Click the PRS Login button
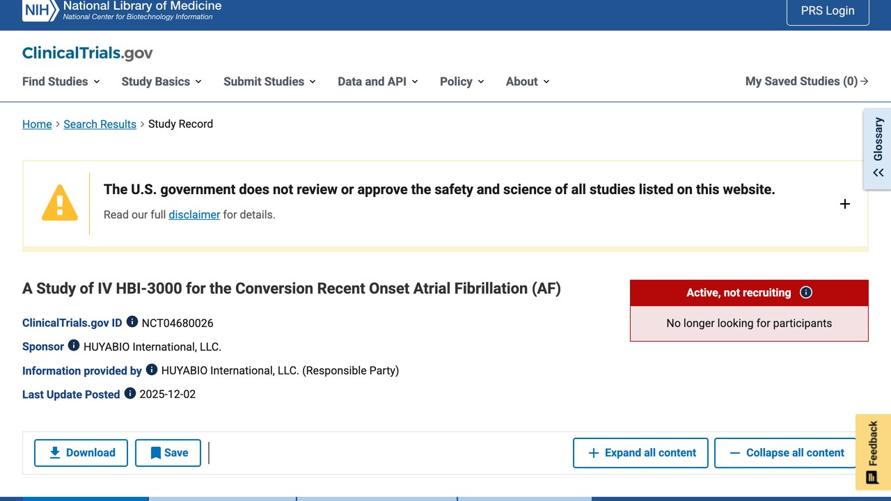 click(x=828, y=10)
